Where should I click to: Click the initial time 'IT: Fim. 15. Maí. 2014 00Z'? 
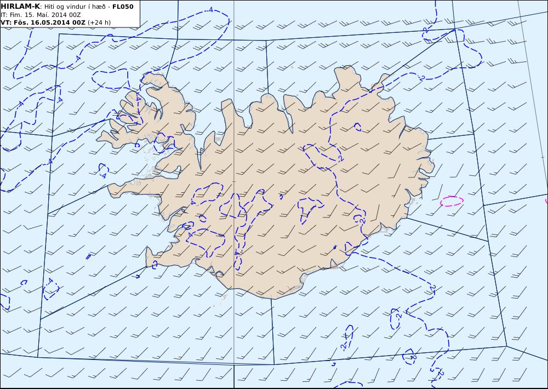(41, 15)
